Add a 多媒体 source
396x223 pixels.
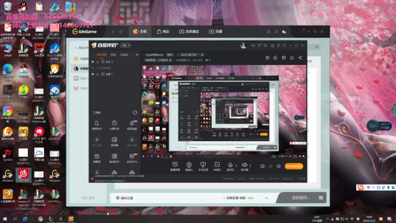tap(217, 167)
